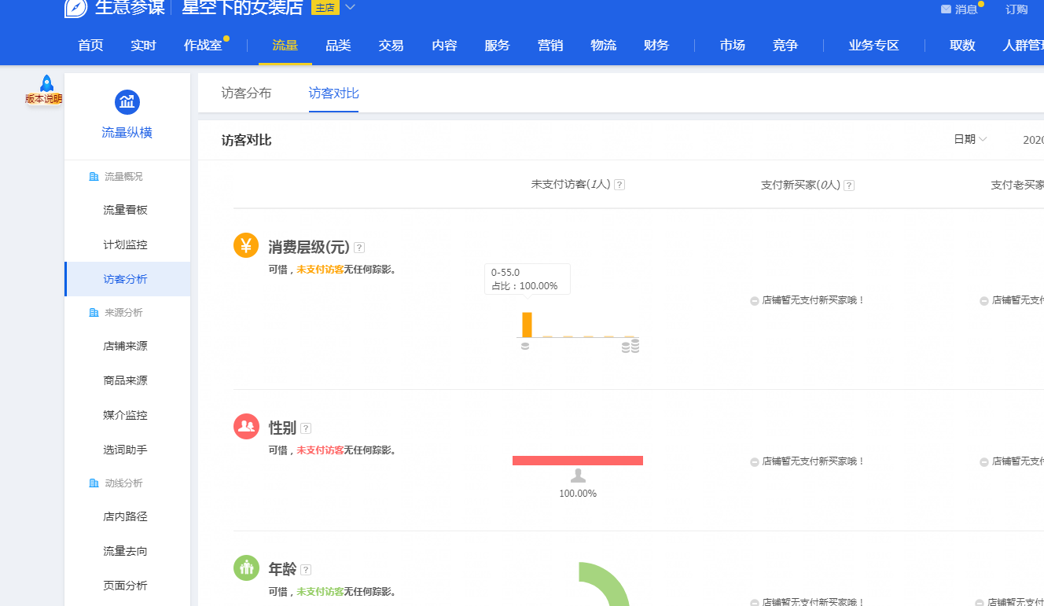
Task: Open 店铺来源 in the sidebar
Action: [x=125, y=346]
